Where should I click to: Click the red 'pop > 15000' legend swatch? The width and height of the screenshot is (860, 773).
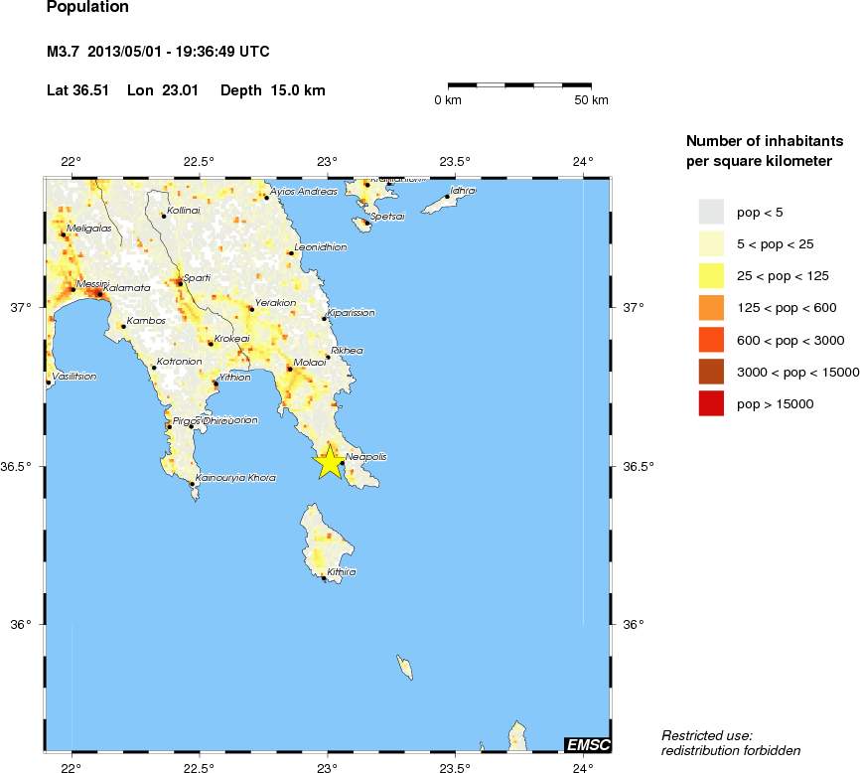click(711, 404)
